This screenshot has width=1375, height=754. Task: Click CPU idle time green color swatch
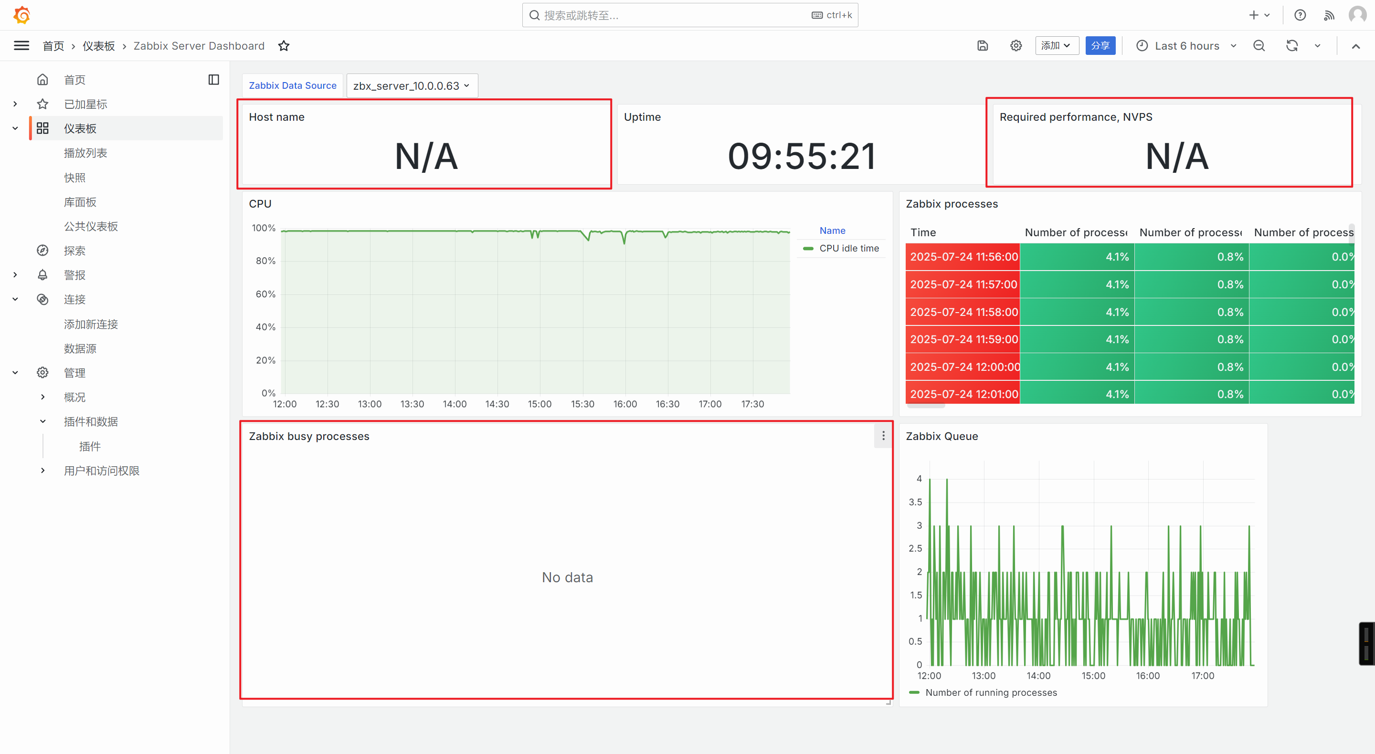[808, 249]
